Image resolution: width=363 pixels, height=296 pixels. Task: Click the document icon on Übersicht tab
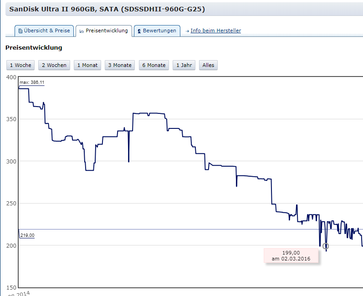coord(20,31)
